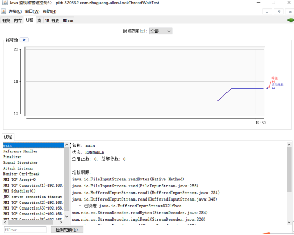
Task: Click the BufferedInputStream.java:284 stack line
Action: (146, 193)
